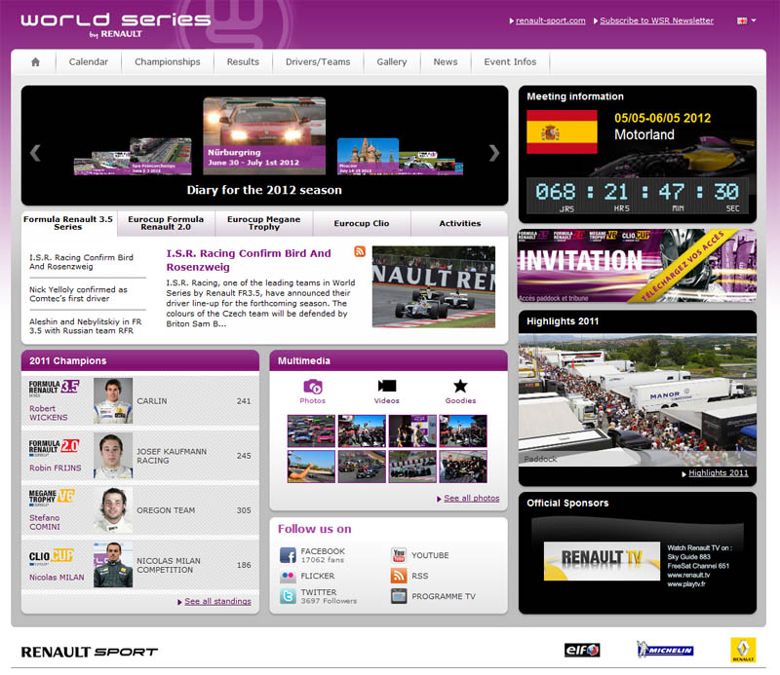Open the See all standings link
This screenshot has width=780, height=675.
point(217,601)
